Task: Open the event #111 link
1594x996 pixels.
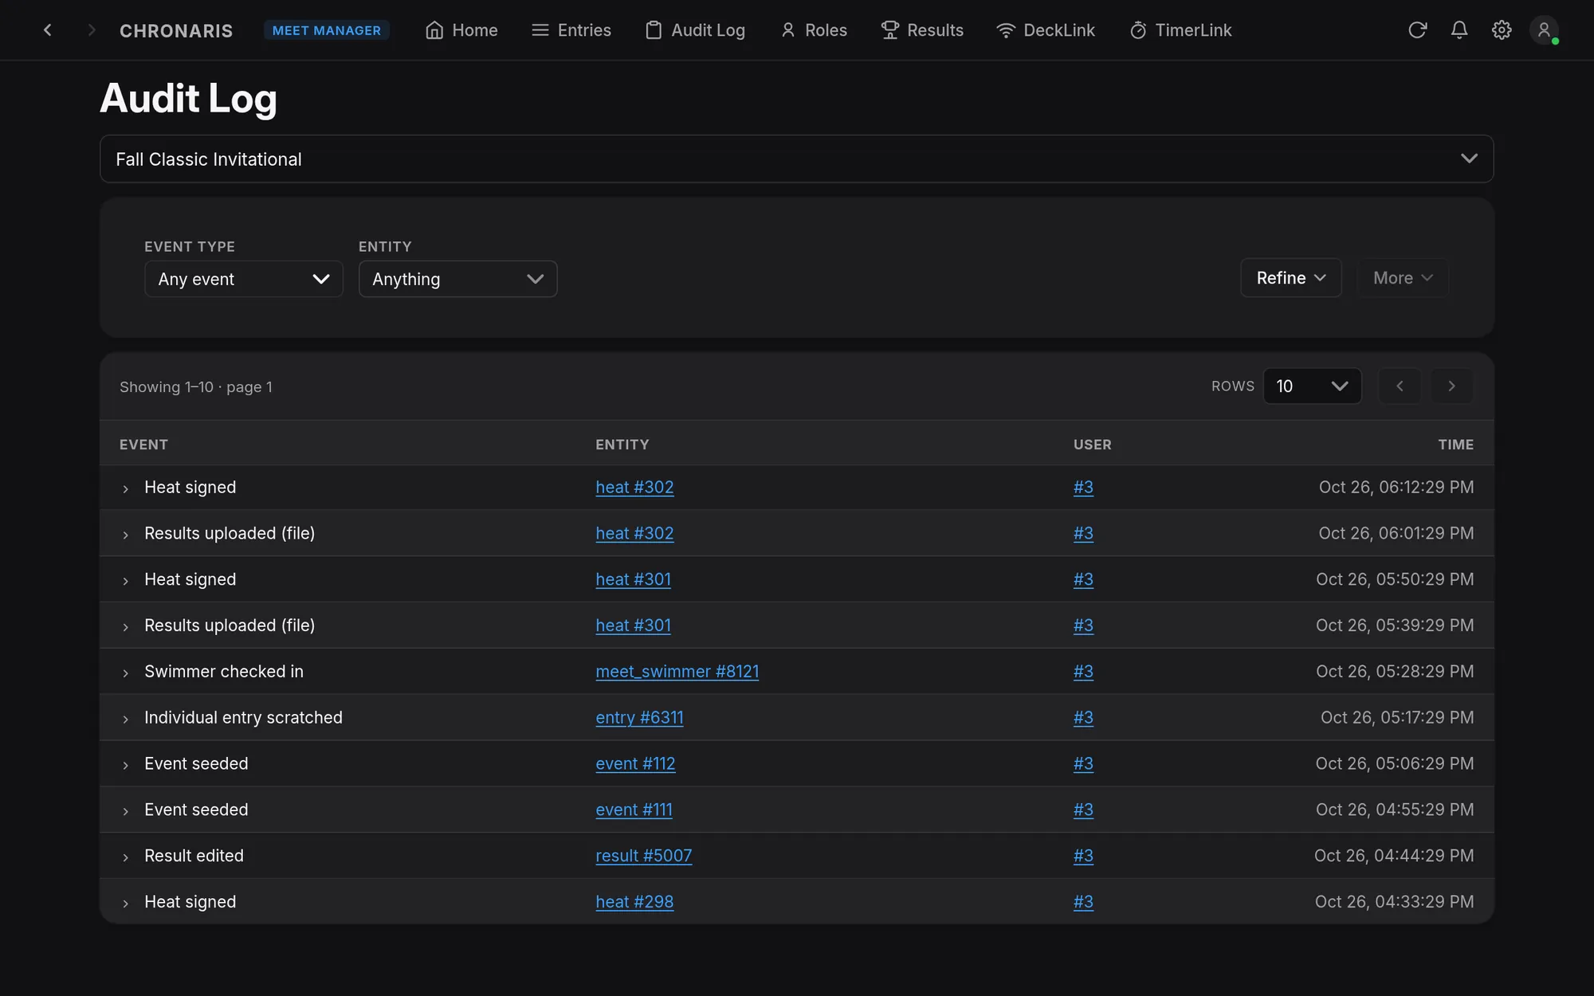Action: click(634, 810)
